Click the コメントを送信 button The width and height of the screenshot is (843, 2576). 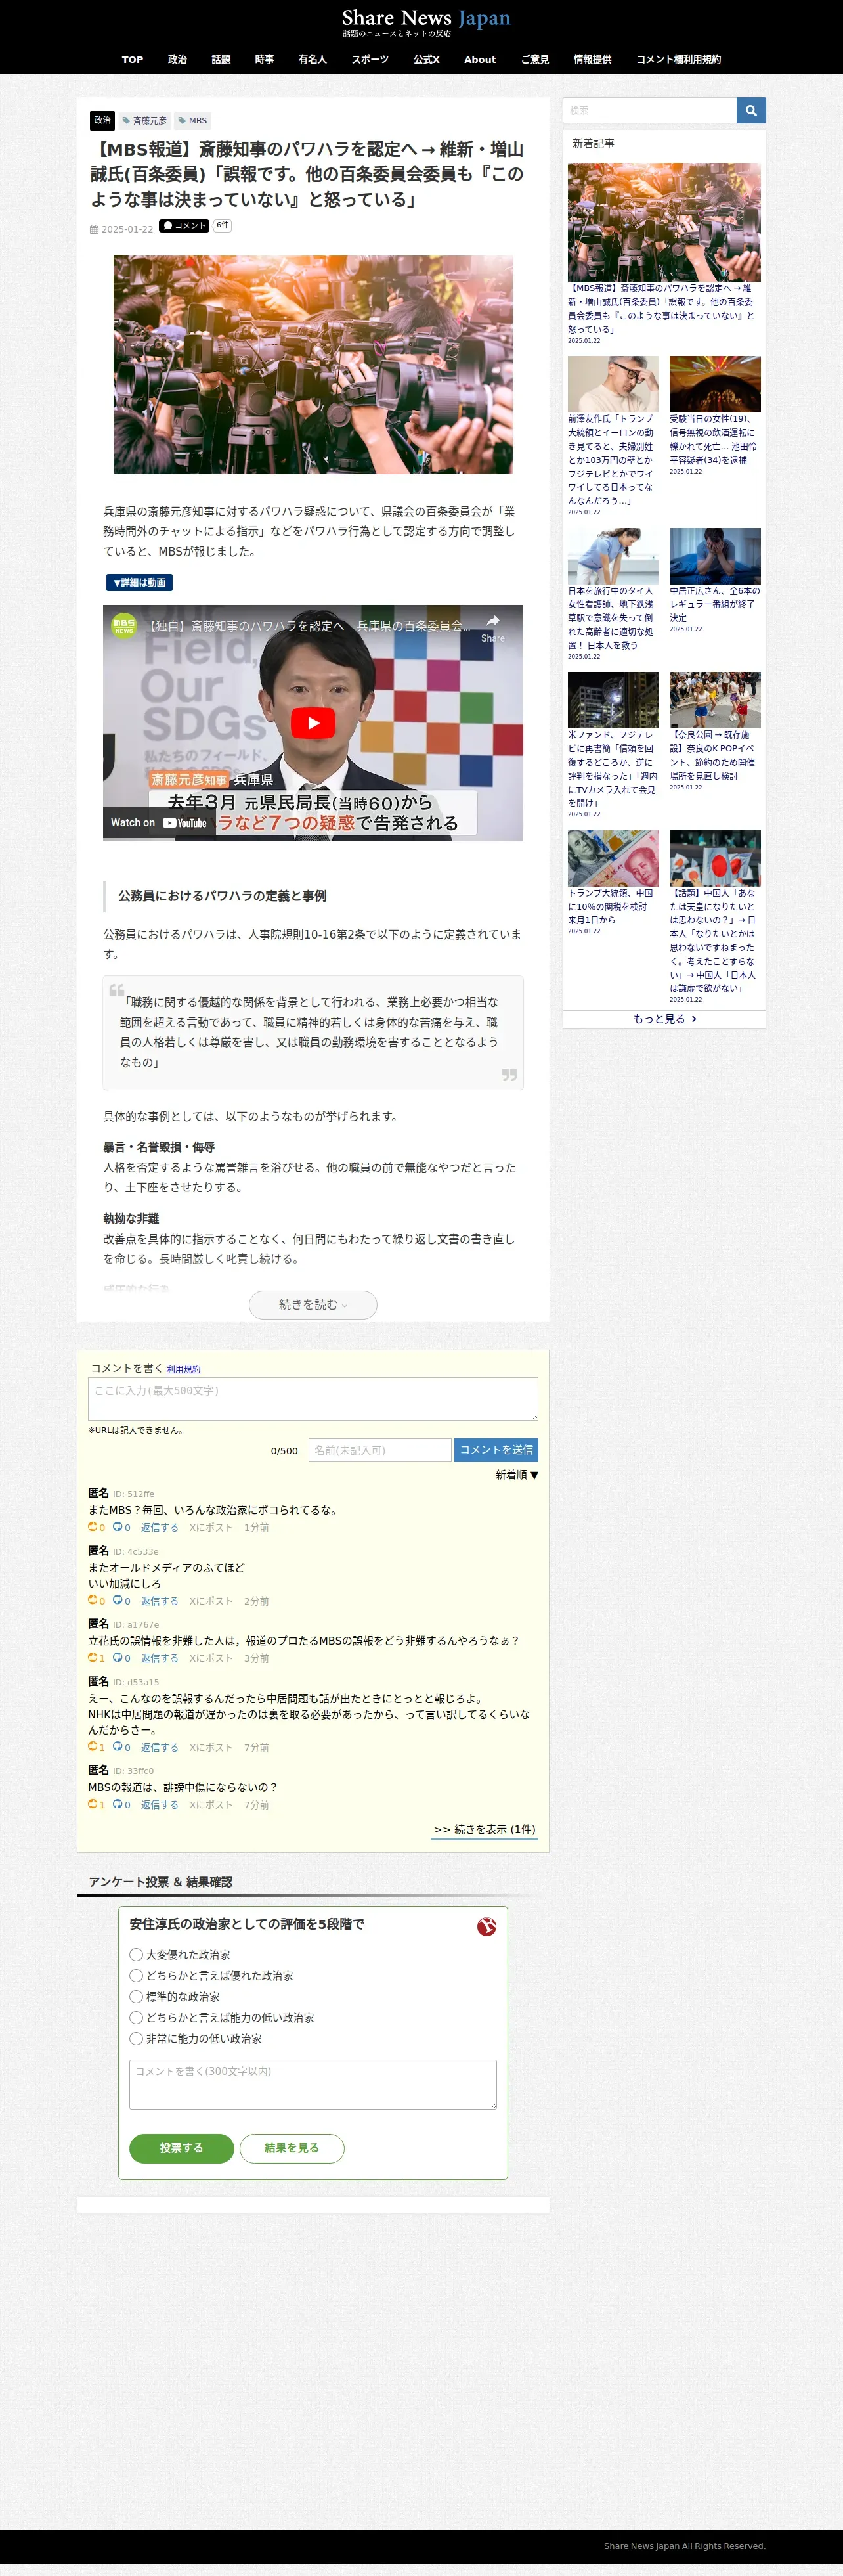coord(496,1449)
